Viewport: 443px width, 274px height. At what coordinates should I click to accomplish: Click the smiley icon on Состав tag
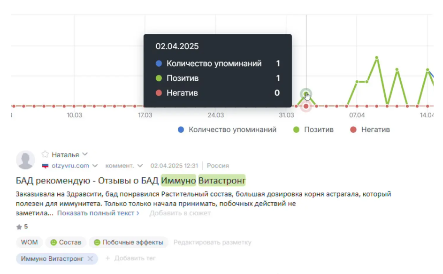(x=53, y=243)
